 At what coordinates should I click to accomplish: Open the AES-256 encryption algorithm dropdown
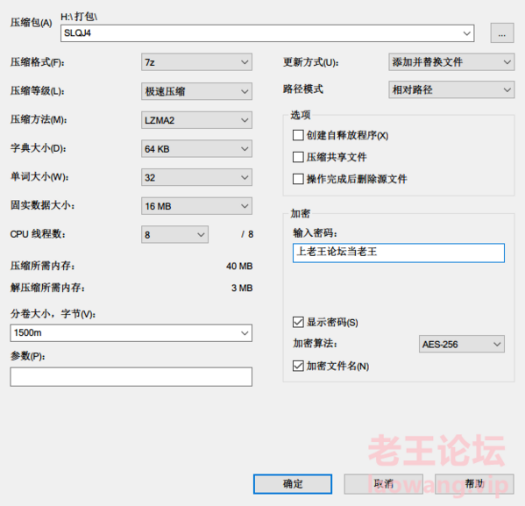click(462, 344)
